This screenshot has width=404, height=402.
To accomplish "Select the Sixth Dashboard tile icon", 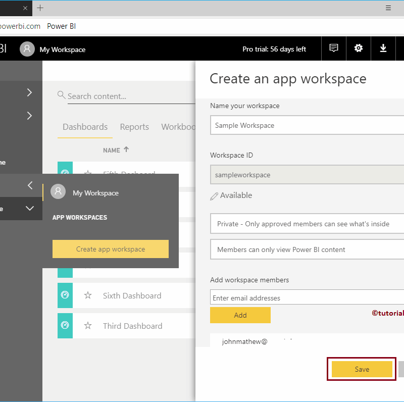I will (x=65, y=295).
